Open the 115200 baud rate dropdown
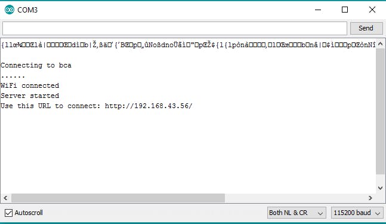Viewport: 386px width, 224px height. pos(357,213)
